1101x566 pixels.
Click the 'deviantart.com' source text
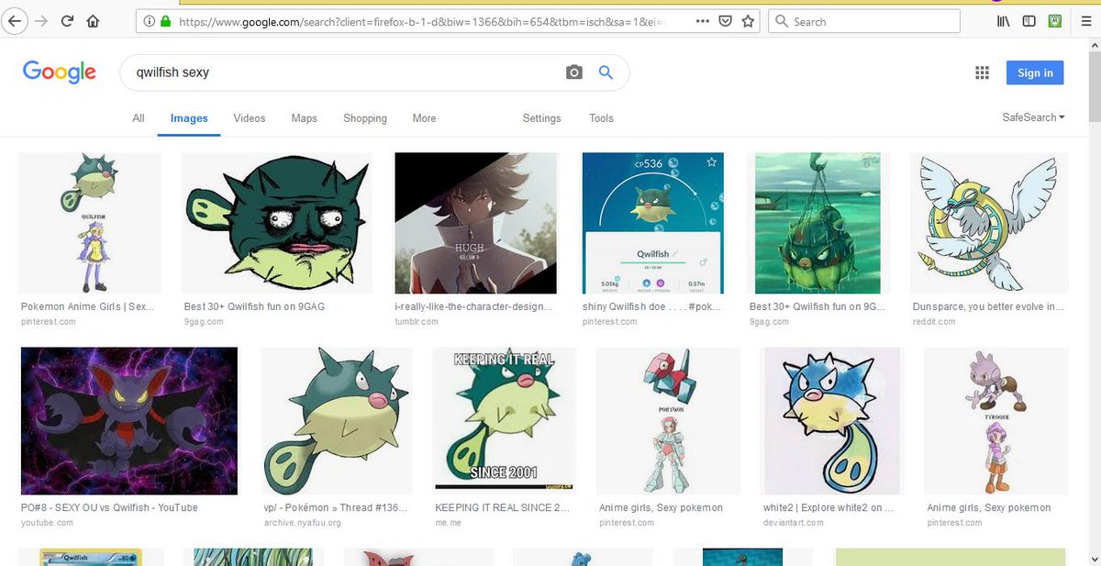coord(794,523)
